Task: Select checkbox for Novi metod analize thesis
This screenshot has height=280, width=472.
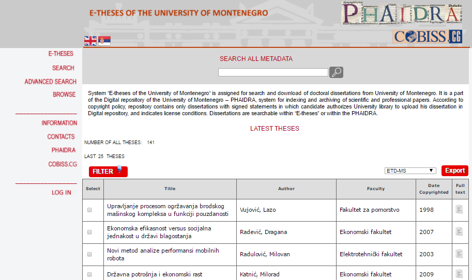Action: tap(89, 255)
